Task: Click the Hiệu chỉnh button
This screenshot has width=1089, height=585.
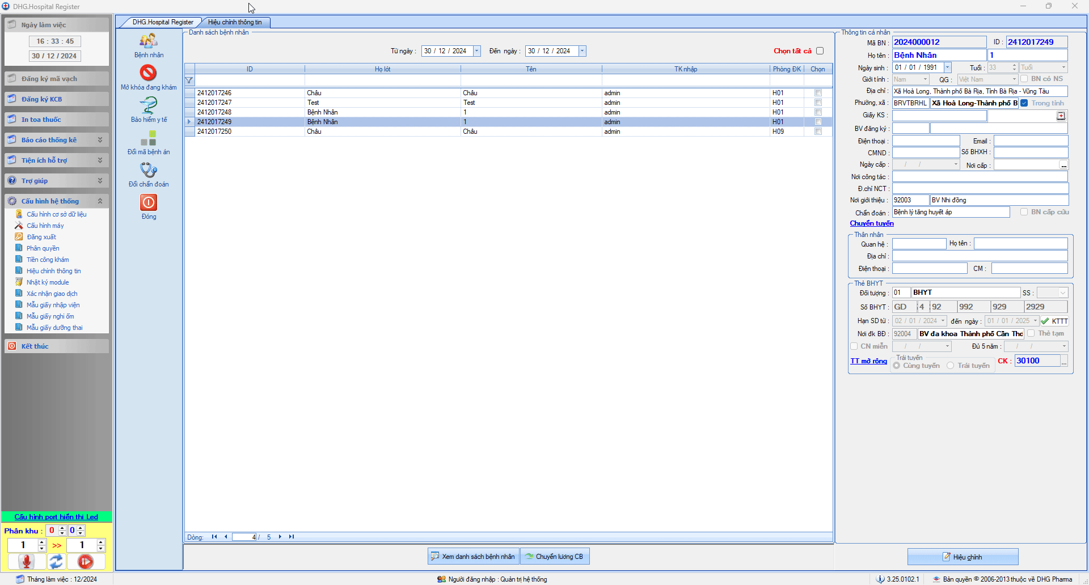Action: [963, 557]
